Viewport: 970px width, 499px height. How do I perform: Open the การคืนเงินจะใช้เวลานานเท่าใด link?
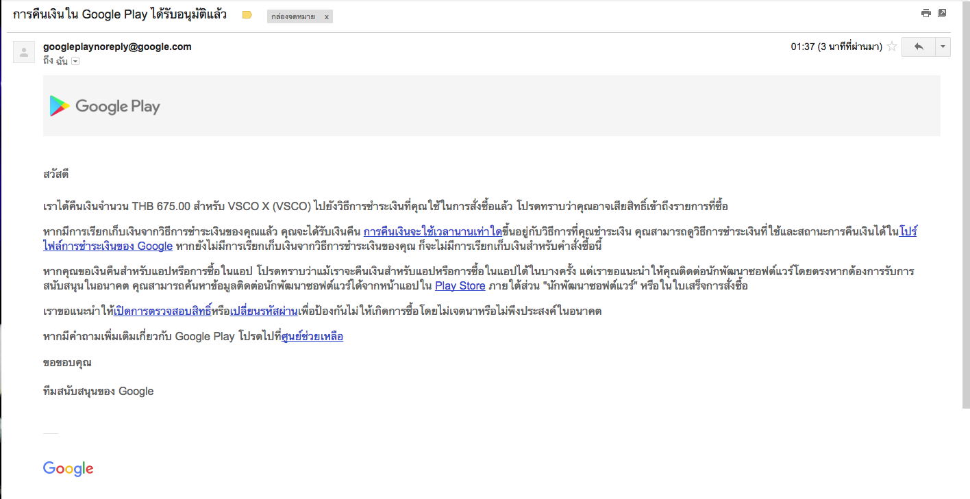(x=433, y=231)
